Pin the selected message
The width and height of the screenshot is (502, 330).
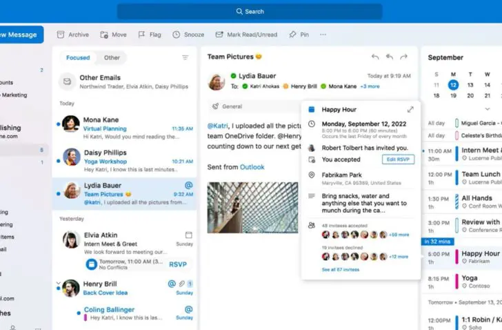(x=299, y=35)
